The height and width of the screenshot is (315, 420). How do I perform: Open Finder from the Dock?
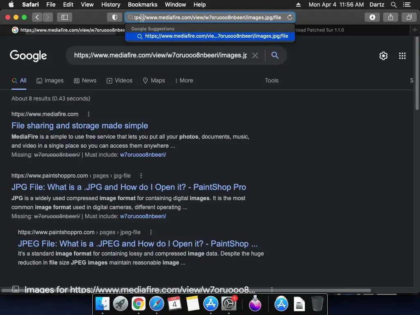click(x=103, y=304)
